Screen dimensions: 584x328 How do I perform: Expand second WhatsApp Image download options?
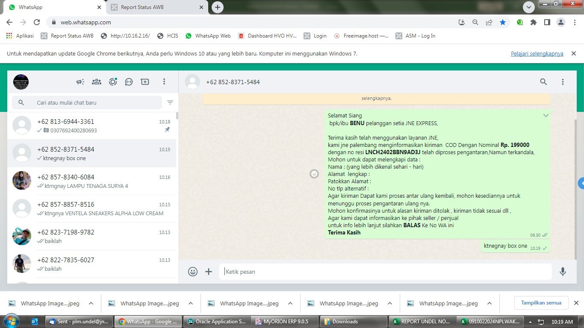tap(191, 303)
